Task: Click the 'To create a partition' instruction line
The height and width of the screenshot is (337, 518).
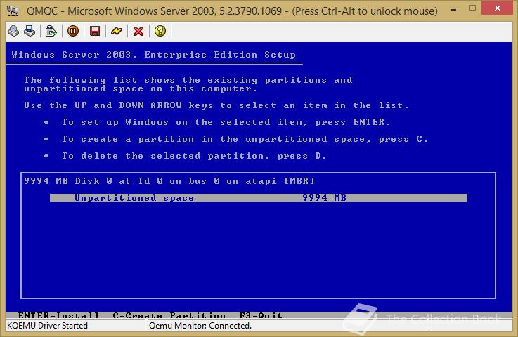Action: click(245, 139)
